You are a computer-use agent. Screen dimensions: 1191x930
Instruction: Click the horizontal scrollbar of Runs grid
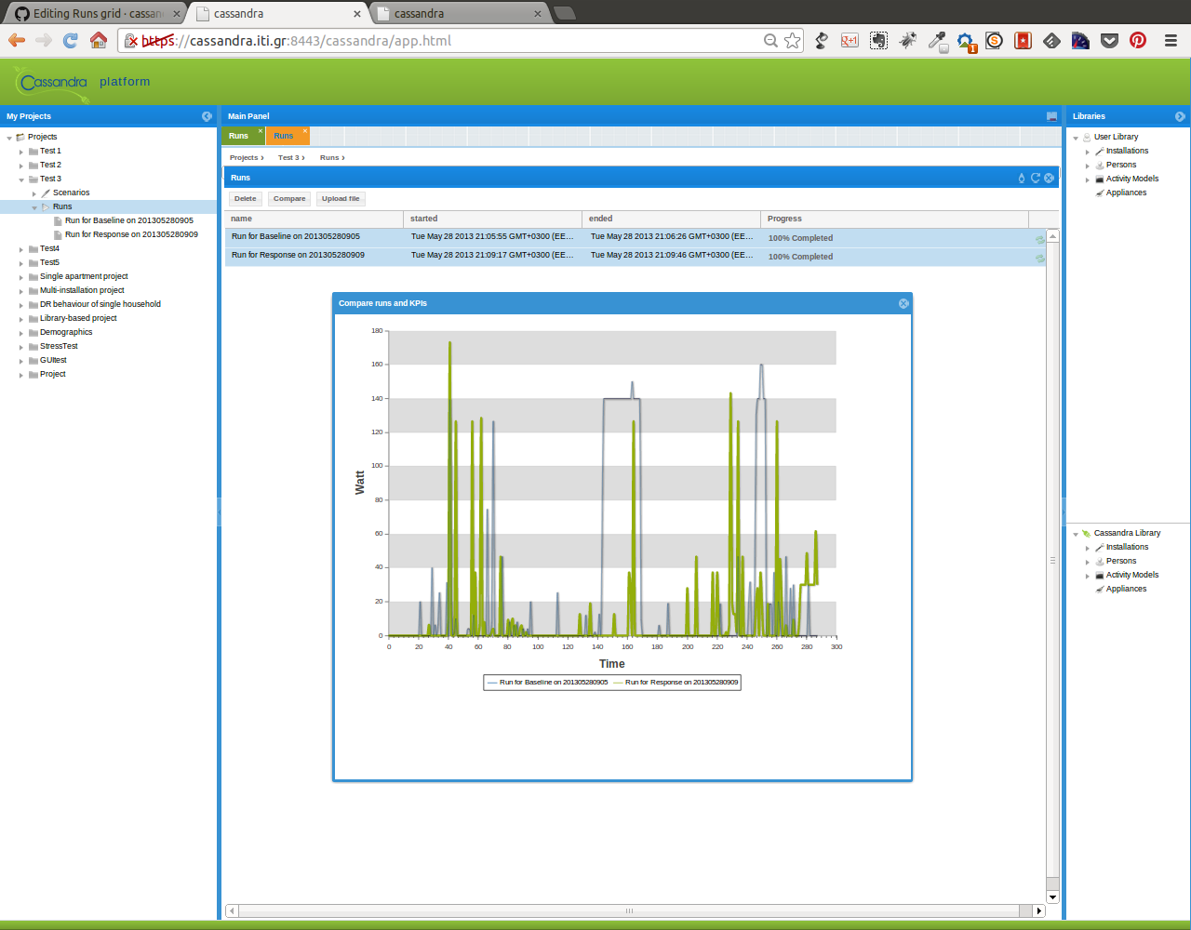pos(630,910)
